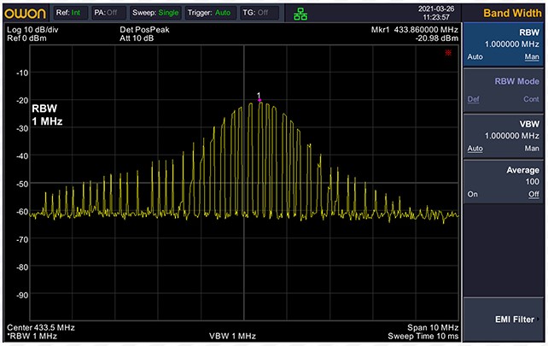Click the TG: Off tracking generator indicator

coord(260,13)
